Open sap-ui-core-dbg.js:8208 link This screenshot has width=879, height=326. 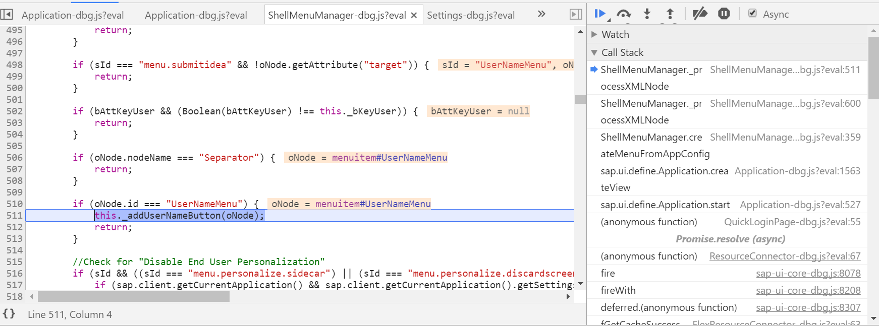(808, 290)
